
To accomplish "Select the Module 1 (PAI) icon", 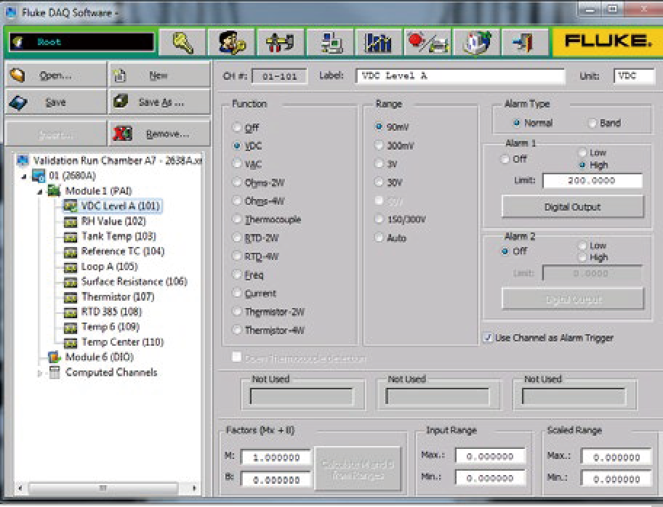I will (54, 191).
